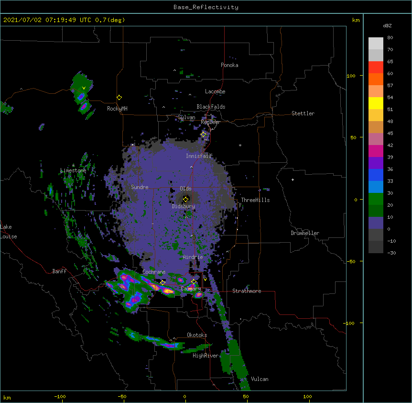Pick the royal blue 33–36 dBZ legend color
This screenshot has width=412, height=403.
(376, 175)
